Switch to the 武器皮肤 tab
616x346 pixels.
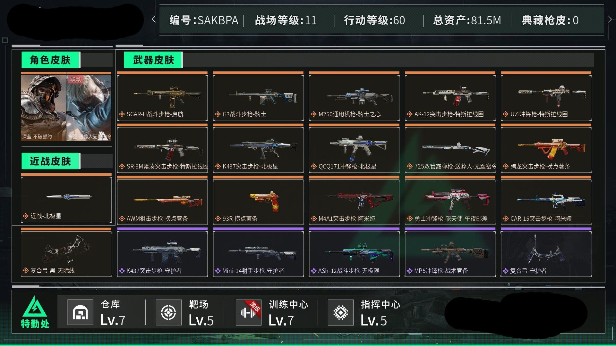pyautogui.click(x=153, y=60)
